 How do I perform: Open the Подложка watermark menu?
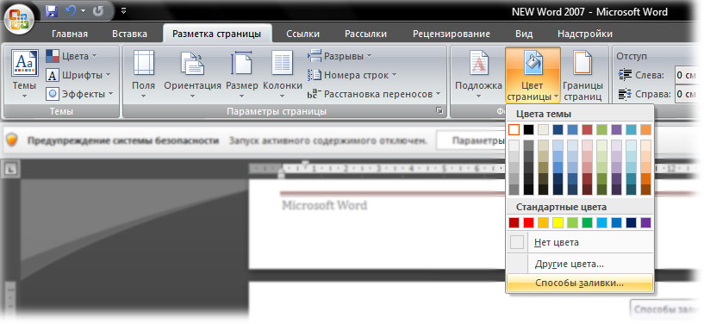point(478,74)
